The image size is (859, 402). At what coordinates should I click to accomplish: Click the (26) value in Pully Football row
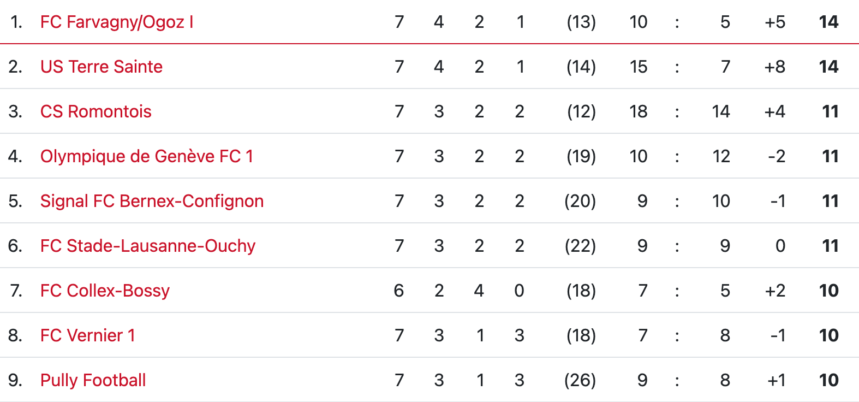point(580,380)
